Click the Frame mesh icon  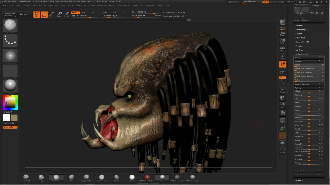[x=283, y=90]
